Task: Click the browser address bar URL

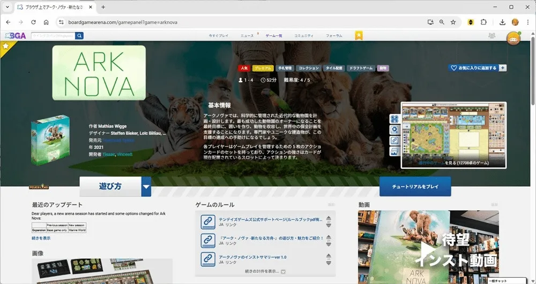Action: point(123,22)
